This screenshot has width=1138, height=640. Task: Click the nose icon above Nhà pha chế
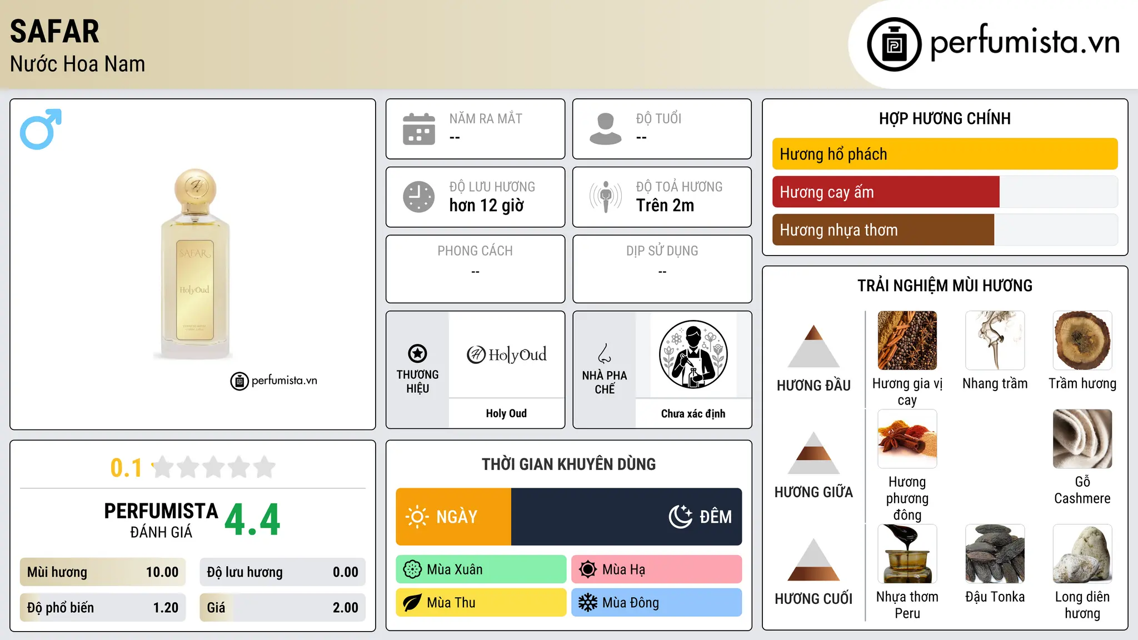[x=605, y=353]
